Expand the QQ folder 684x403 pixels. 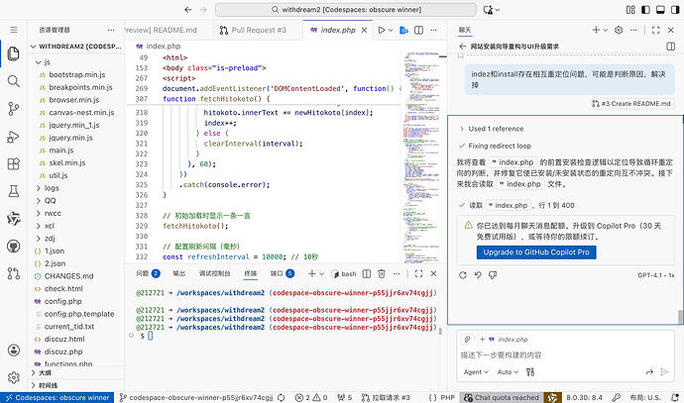tap(39, 201)
